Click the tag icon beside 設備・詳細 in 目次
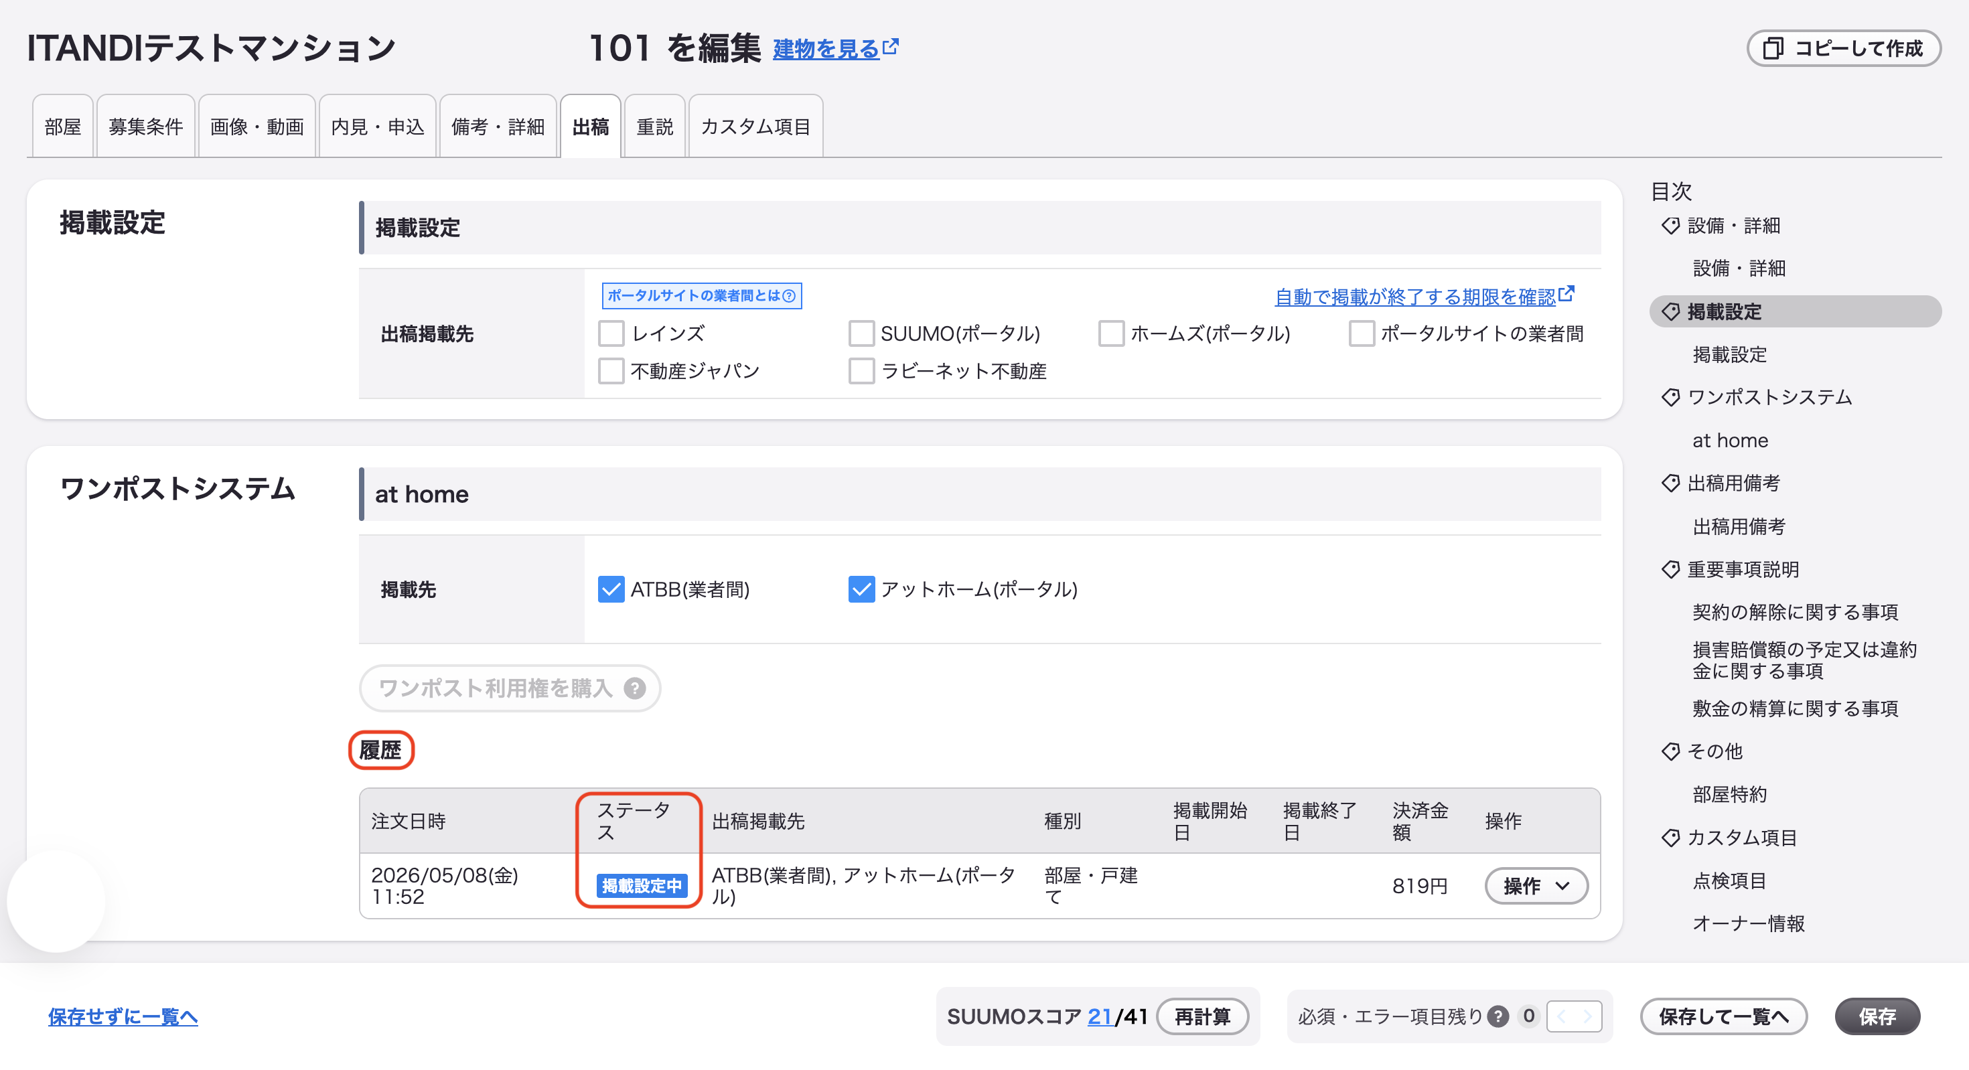This screenshot has height=1070, width=1969. pos(1671,226)
